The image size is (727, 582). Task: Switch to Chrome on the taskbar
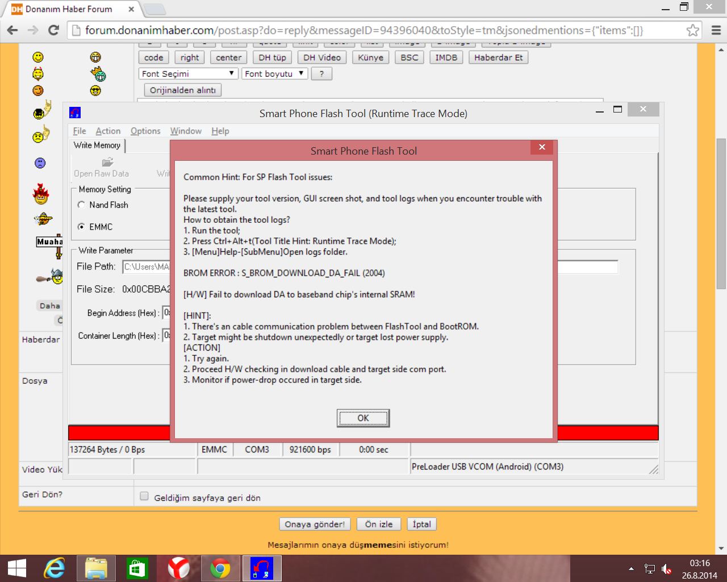point(220,568)
